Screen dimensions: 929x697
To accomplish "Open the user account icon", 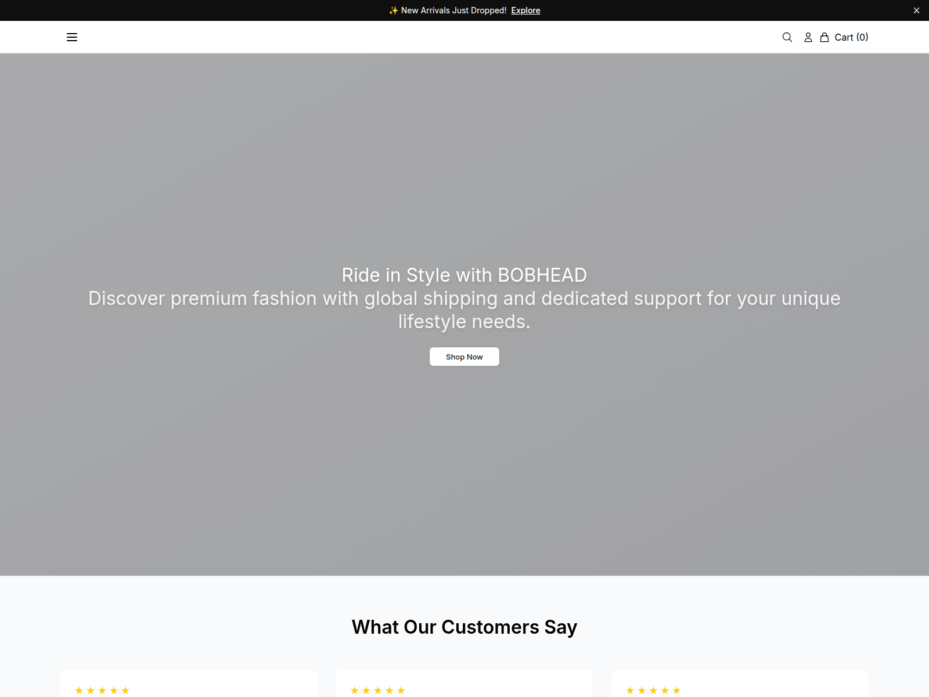I will pyautogui.click(x=808, y=37).
